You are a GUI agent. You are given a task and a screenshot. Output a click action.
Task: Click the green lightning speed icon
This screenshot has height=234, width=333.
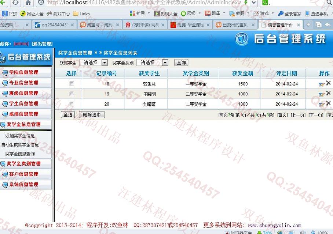point(246,3)
